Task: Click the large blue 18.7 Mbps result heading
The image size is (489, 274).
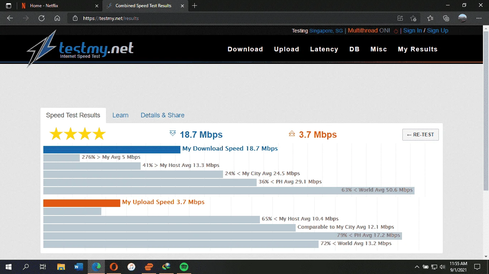Action: [x=201, y=135]
